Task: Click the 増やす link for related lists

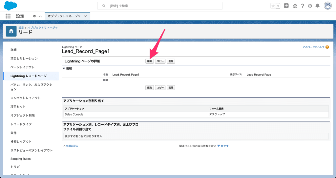Action: point(224,146)
